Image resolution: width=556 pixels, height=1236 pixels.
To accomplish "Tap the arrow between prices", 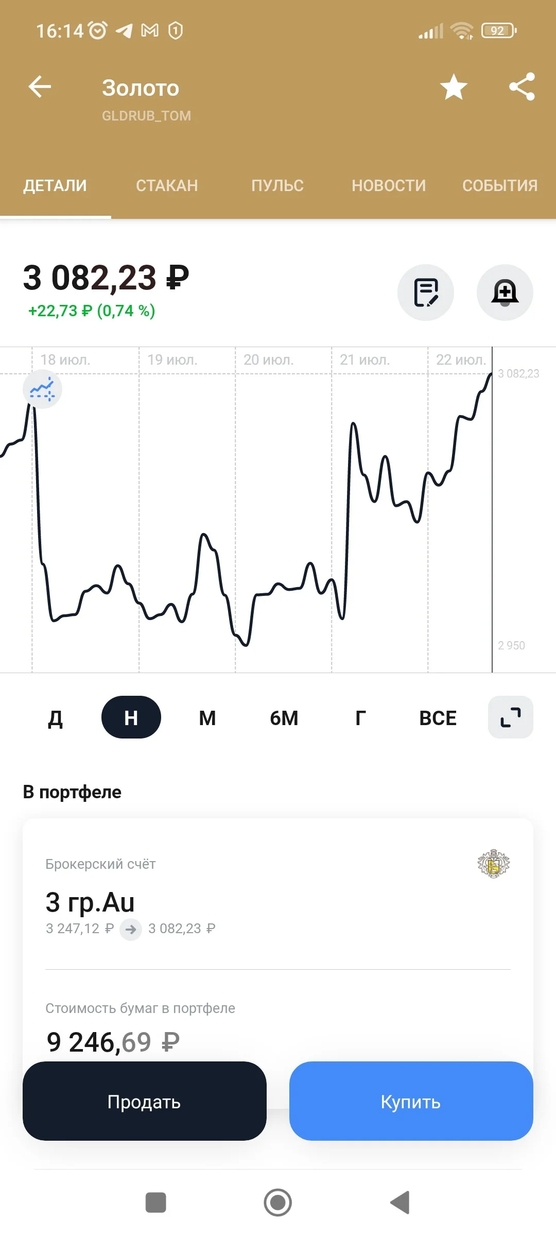I will click(131, 929).
